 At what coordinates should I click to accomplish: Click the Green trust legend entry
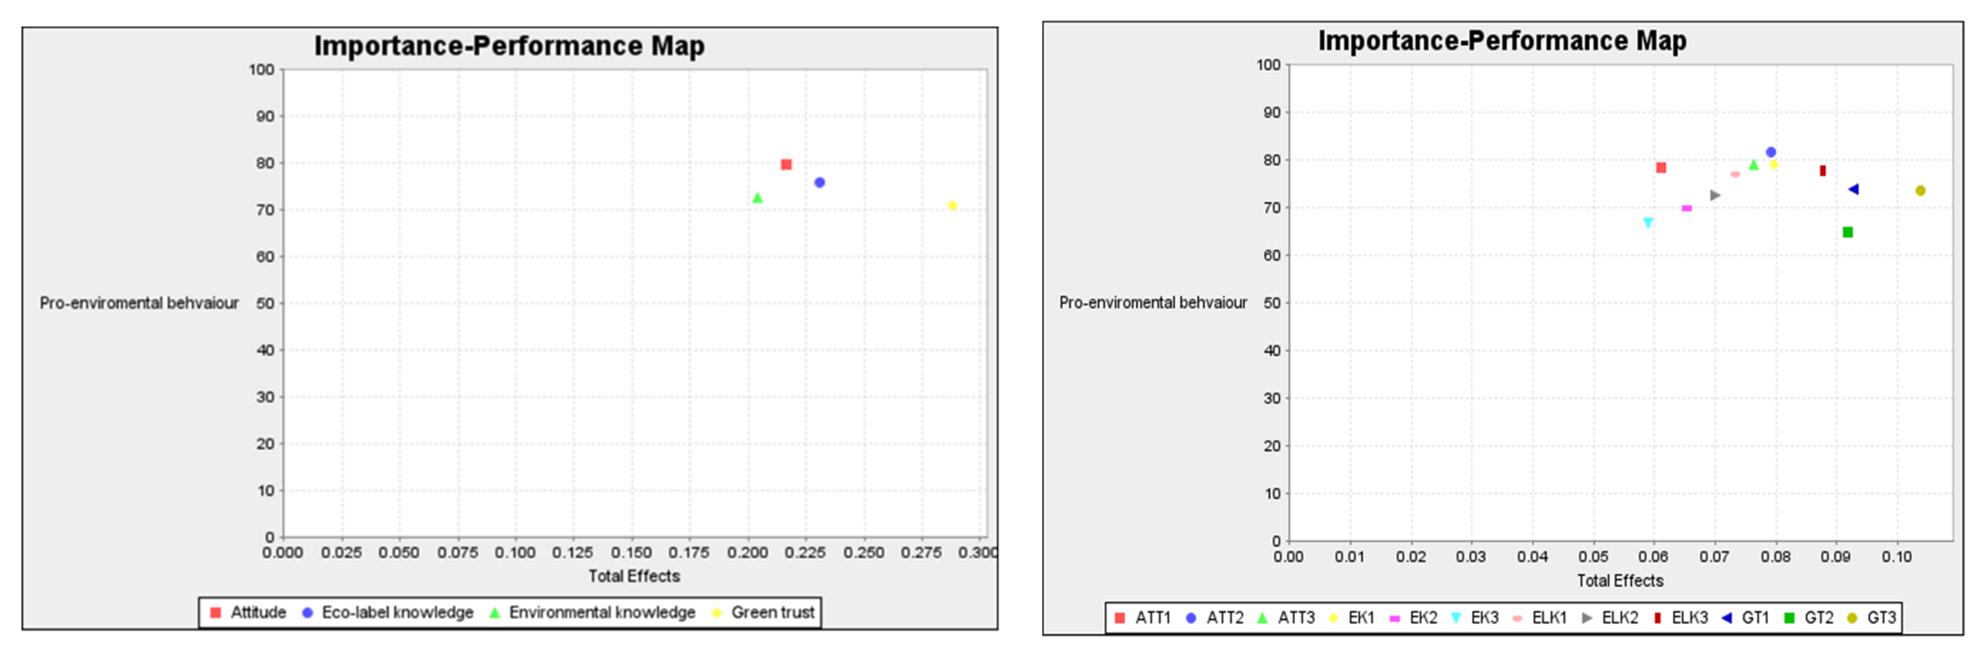point(772,613)
